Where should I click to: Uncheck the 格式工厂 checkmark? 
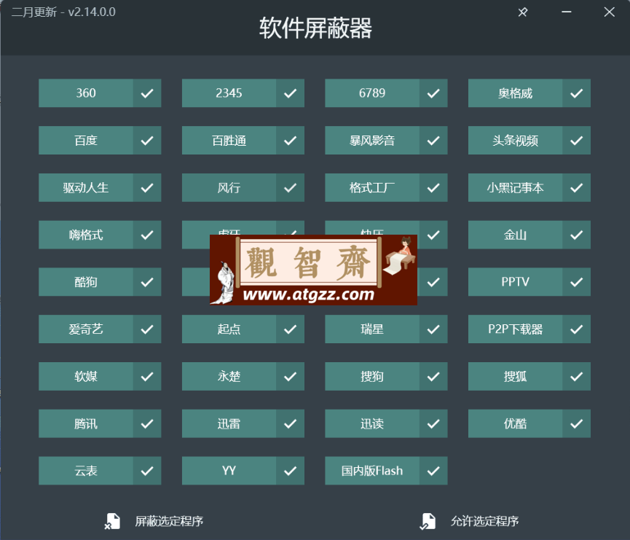click(x=433, y=187)
